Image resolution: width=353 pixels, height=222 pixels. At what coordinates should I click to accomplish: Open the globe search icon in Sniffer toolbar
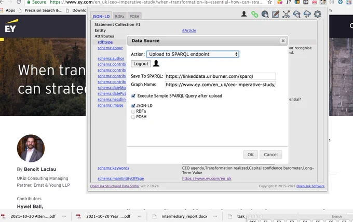pos(265,14)
